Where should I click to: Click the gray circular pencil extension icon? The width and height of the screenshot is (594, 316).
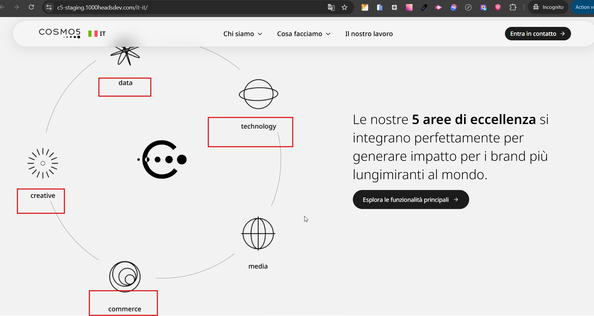[x=468, y=7]
